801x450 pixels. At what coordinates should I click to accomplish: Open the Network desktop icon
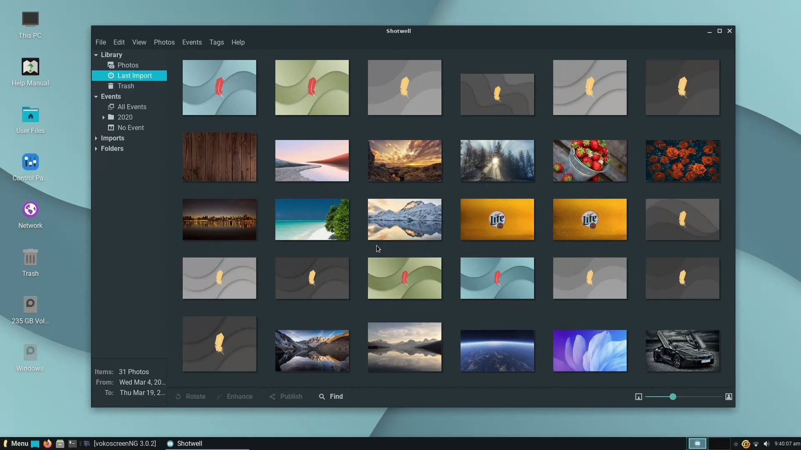30,215
